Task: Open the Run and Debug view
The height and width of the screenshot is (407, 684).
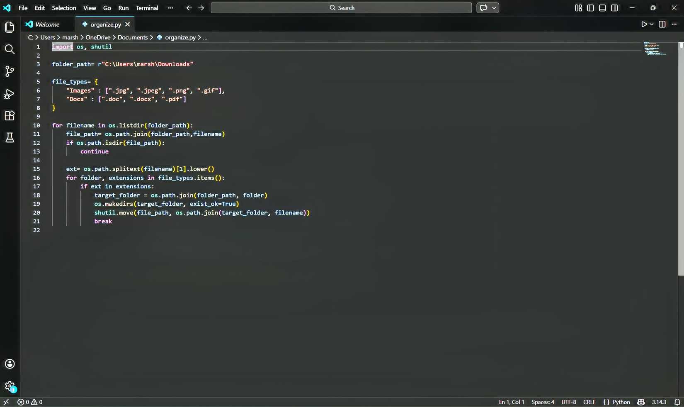Action: coord(10,94)
